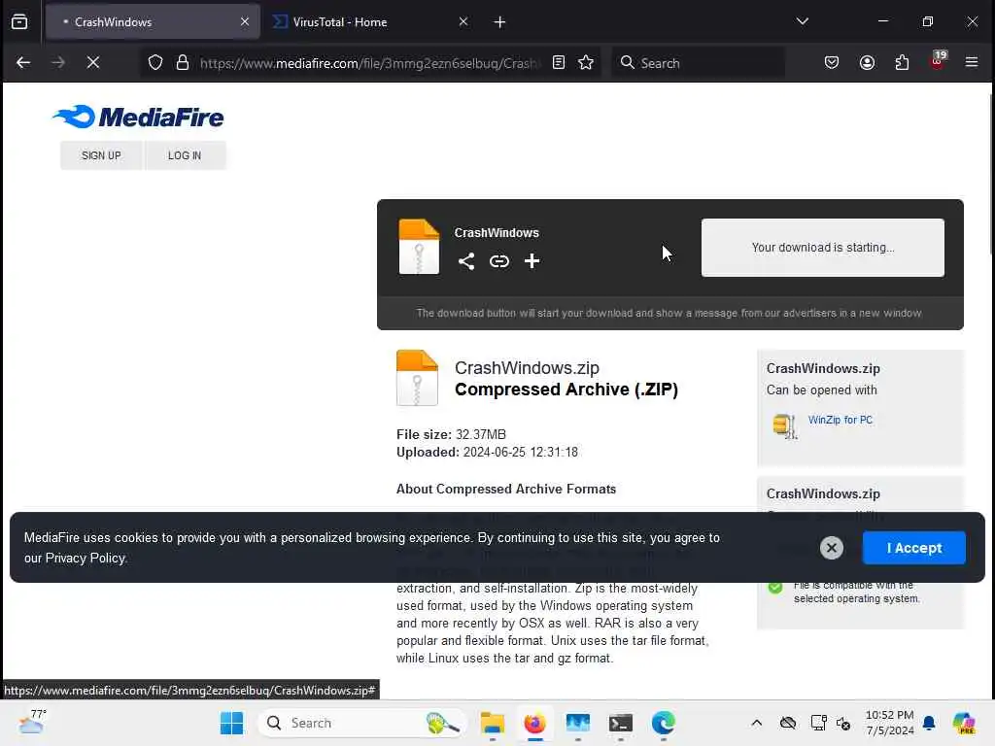This screenshot has width=995, height=746.
Task: Close the VirusTotal tab
Action: tap(463, 21)
